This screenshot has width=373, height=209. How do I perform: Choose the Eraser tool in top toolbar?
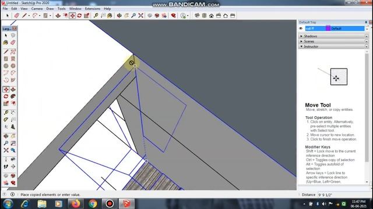pyautogui.click(x=16, y=16)
